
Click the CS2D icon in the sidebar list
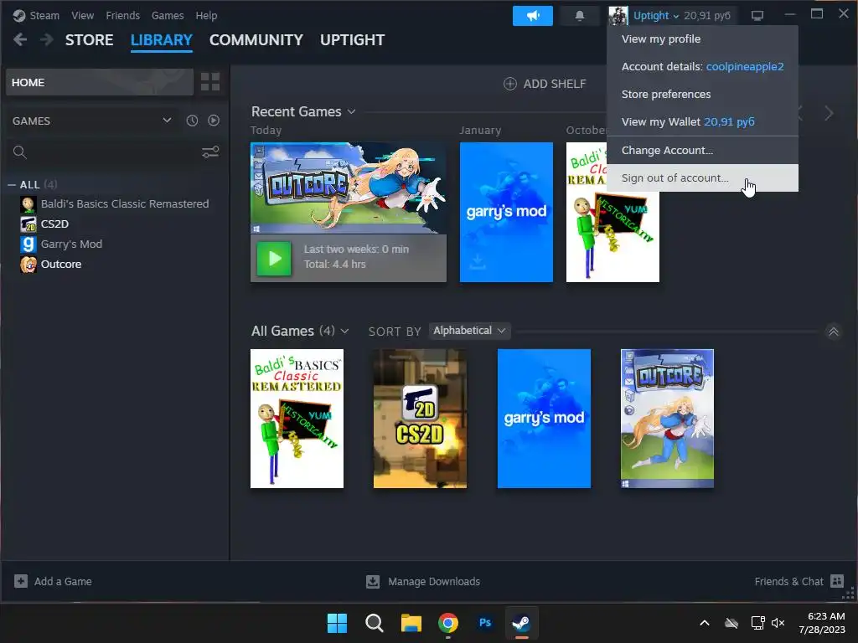[28, 224]
